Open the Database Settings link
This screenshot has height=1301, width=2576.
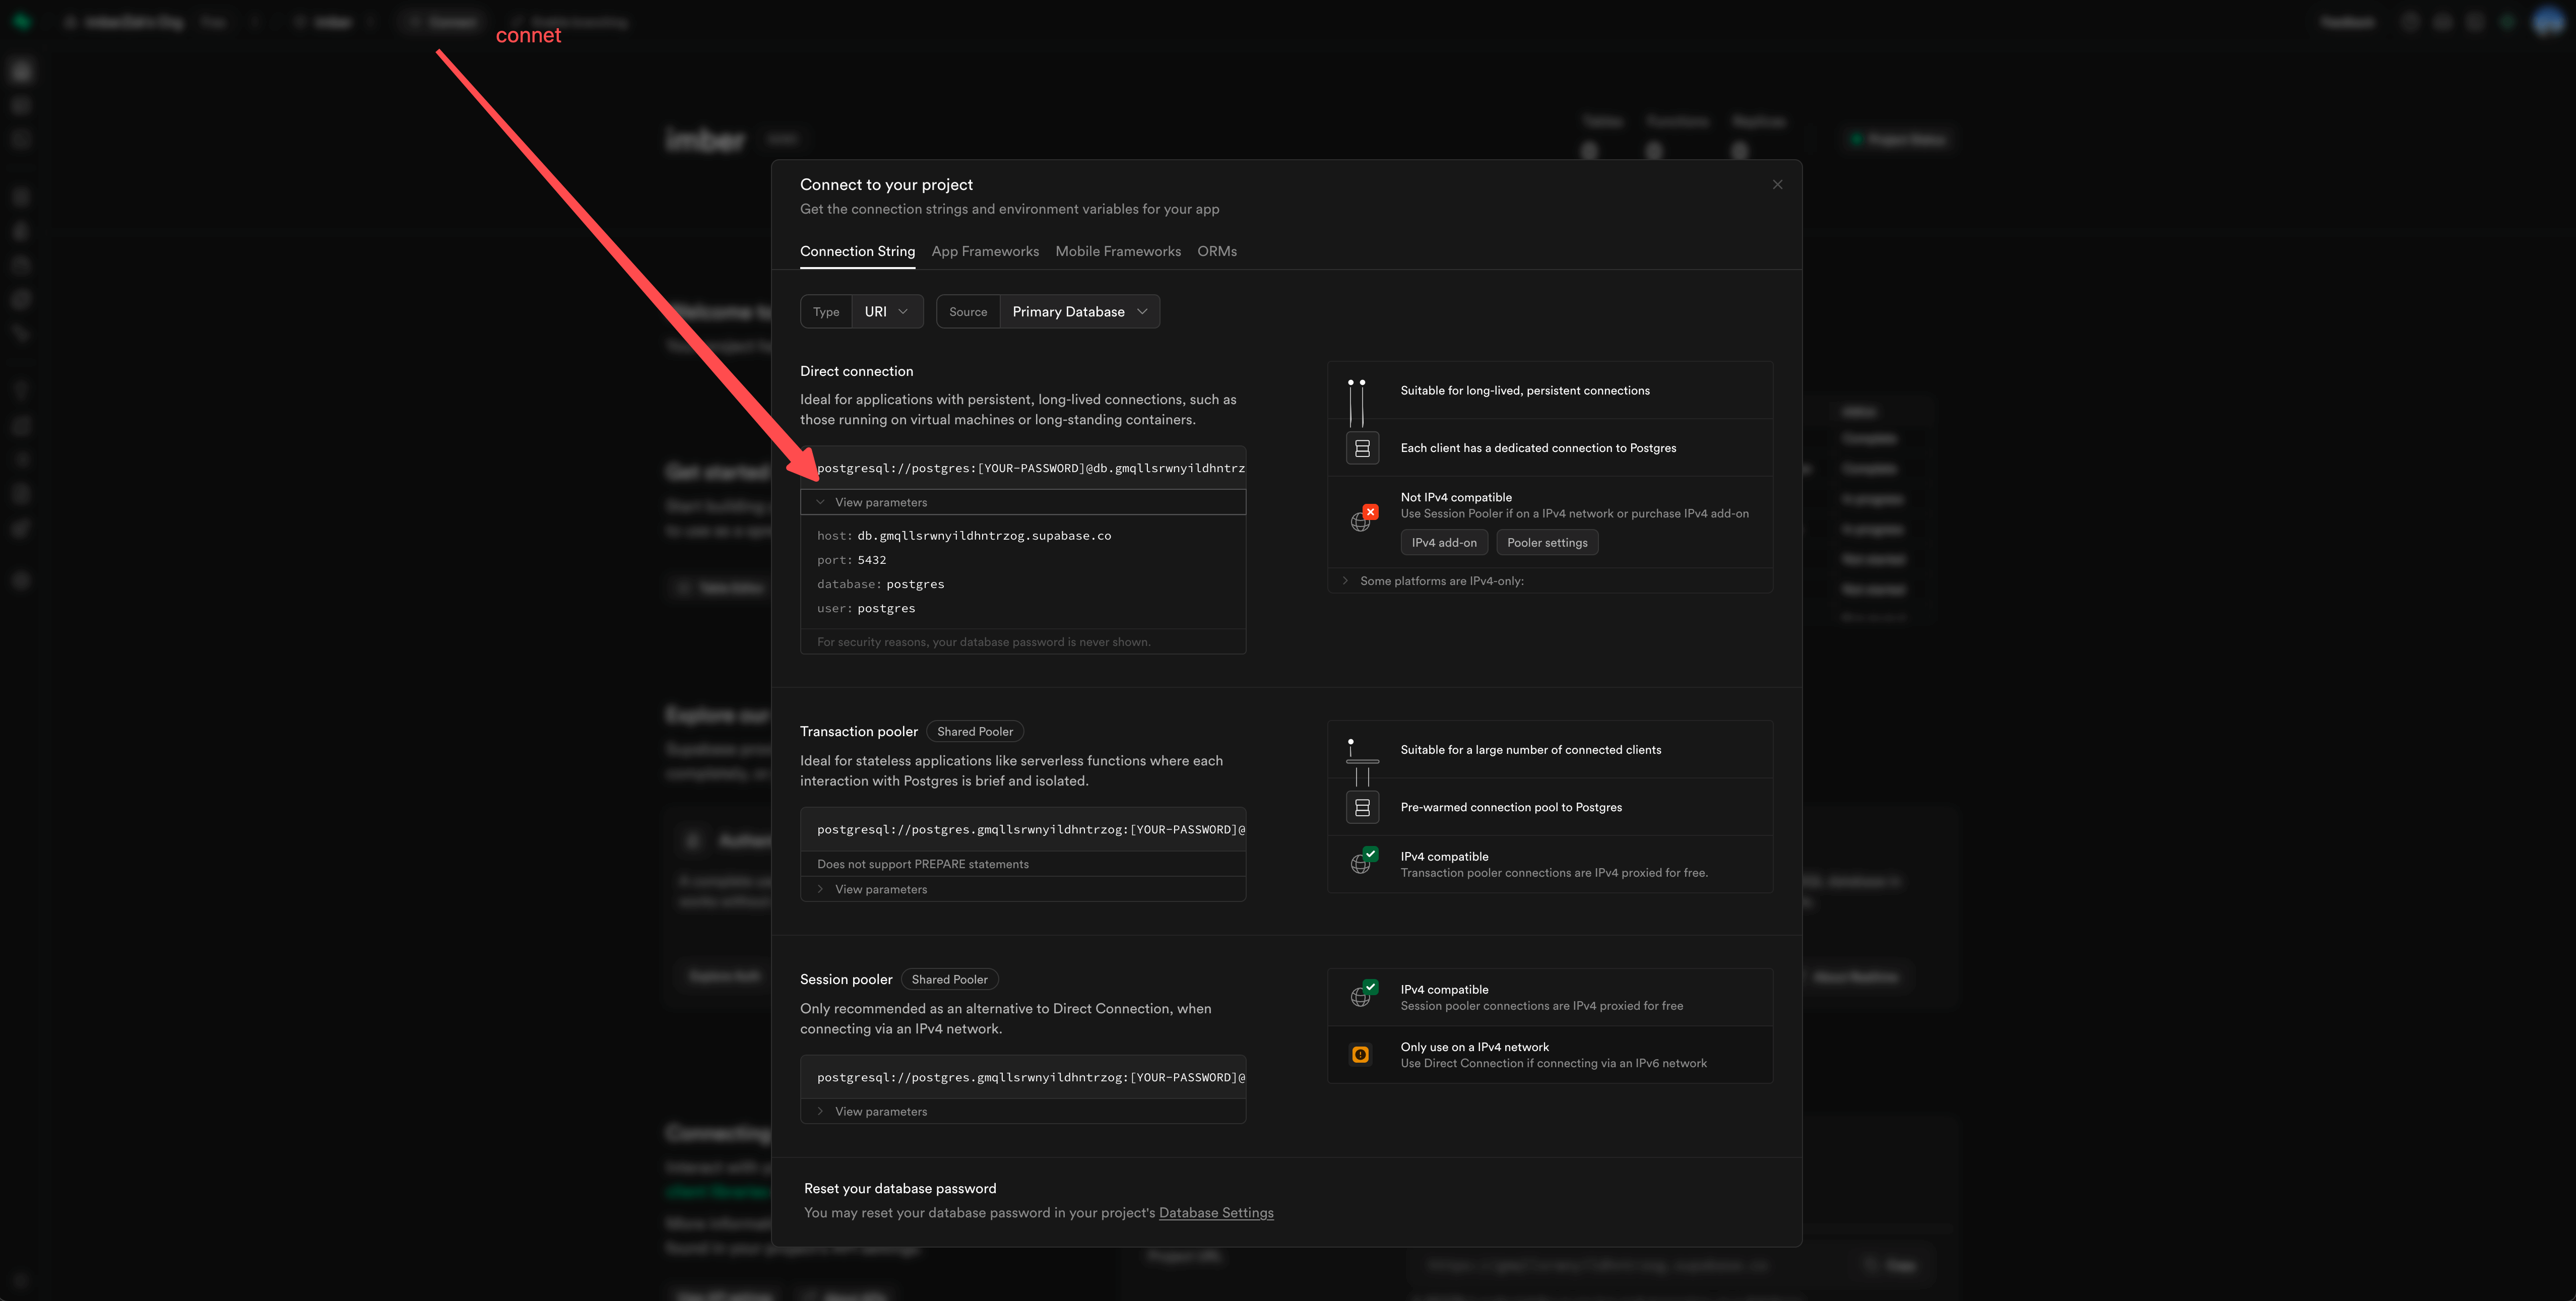1216,1213
